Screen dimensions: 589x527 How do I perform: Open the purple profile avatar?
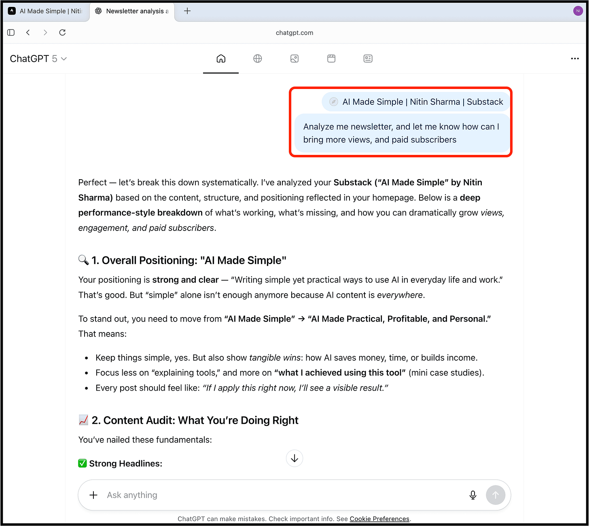pos(578,11)
